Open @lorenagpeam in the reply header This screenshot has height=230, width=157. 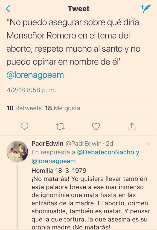pyautogui.click(x=54, y=161)
